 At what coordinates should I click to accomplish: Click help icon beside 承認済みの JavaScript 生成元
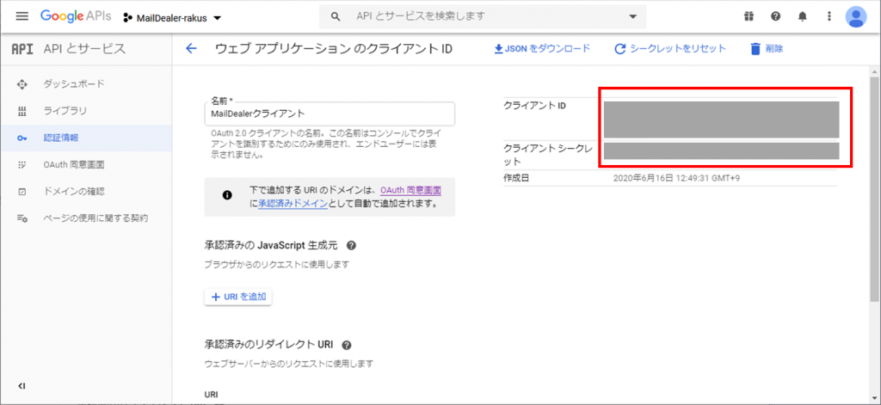[351, 245]
